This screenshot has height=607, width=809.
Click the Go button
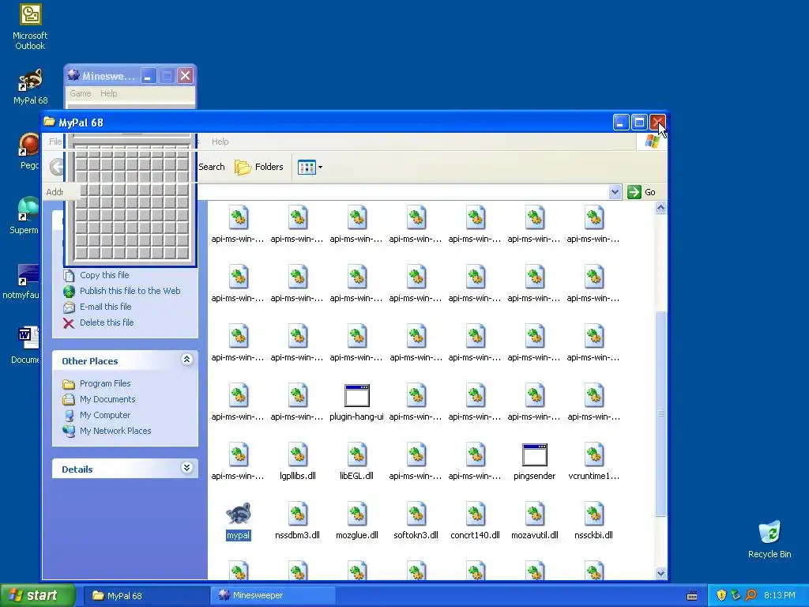[642, 192]
